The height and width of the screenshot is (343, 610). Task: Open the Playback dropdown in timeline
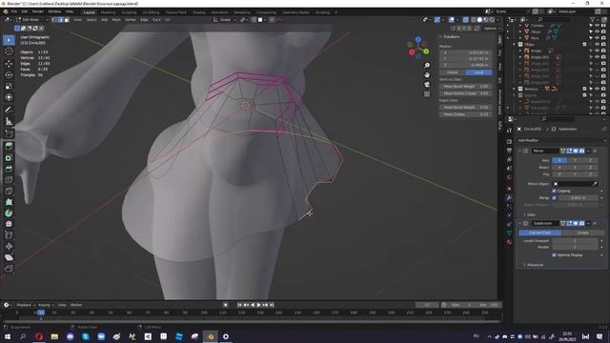pyautogui.click(x=26, y=305)
